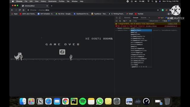Screen dimensions: 190x107
Task: Go back with the browser back arrow
Action: tap(12, 10)
